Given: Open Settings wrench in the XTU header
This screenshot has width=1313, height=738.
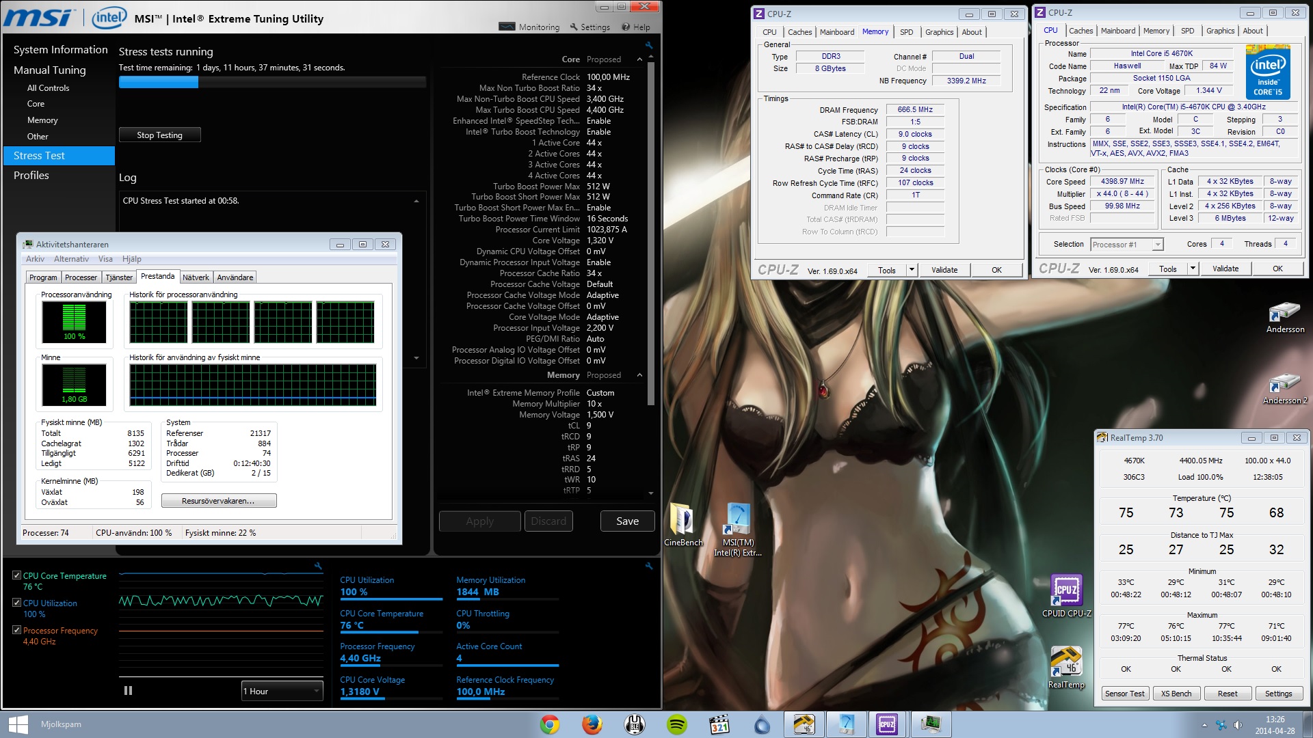Looking at the screenshot, I should (x=589, y=27).
